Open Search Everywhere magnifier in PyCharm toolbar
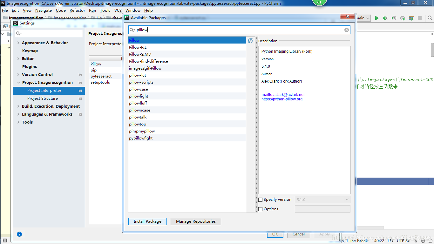The height and width of the screenshot is (244, 434). click(x=430, y=18)
